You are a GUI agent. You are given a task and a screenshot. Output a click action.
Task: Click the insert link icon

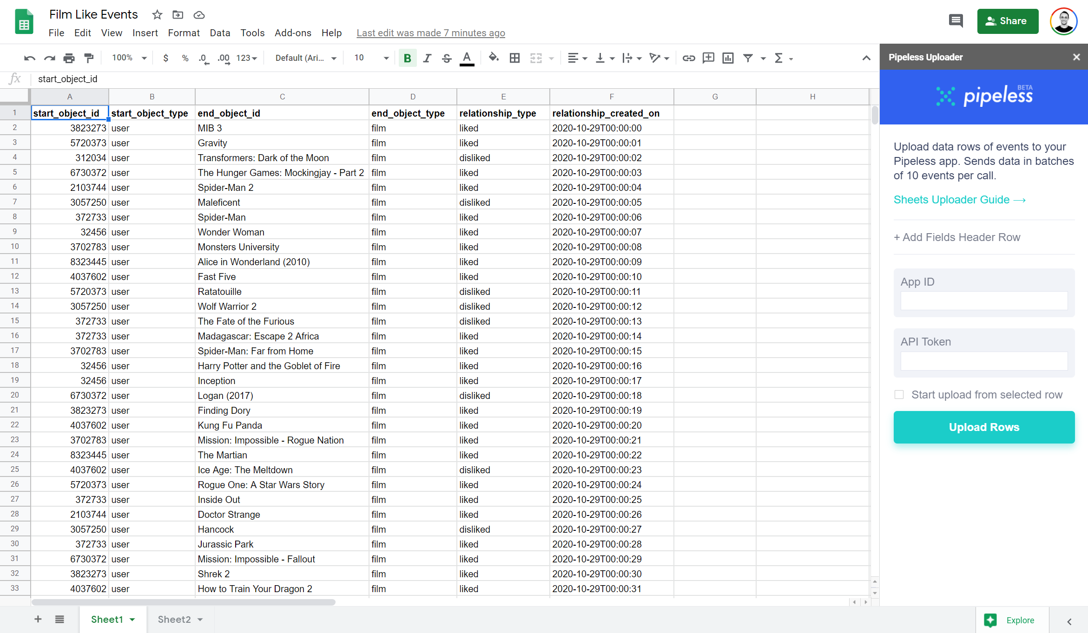tap(688, 58)
